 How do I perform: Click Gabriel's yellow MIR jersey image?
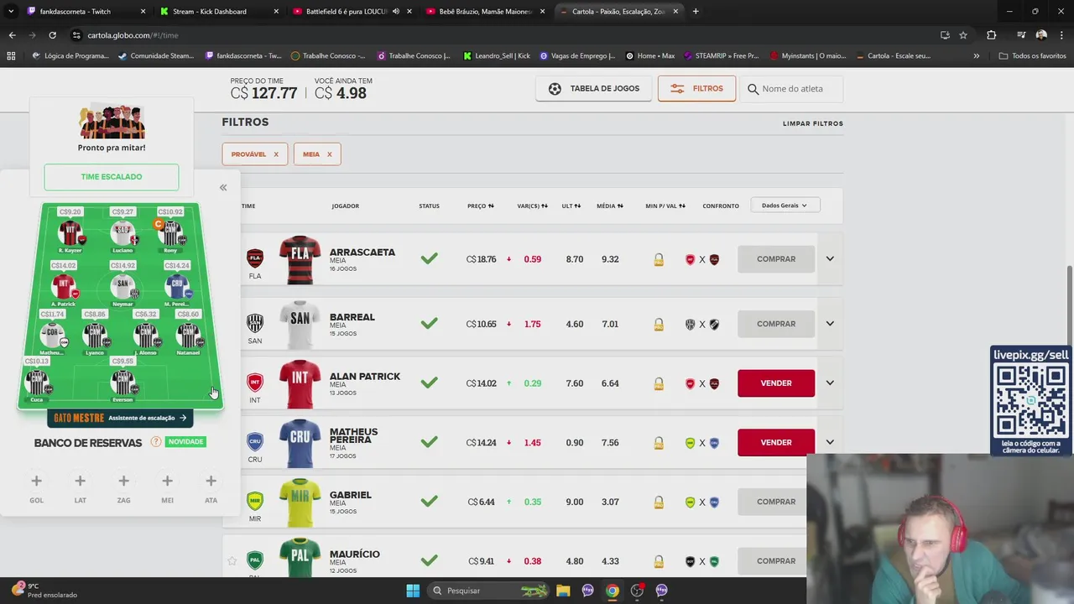300,502
